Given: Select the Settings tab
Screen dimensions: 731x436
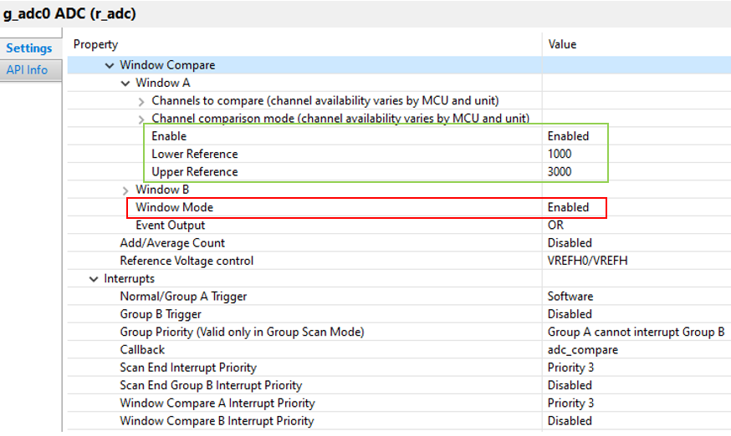Looking at the screenshot, I should (x=29, y=48).
